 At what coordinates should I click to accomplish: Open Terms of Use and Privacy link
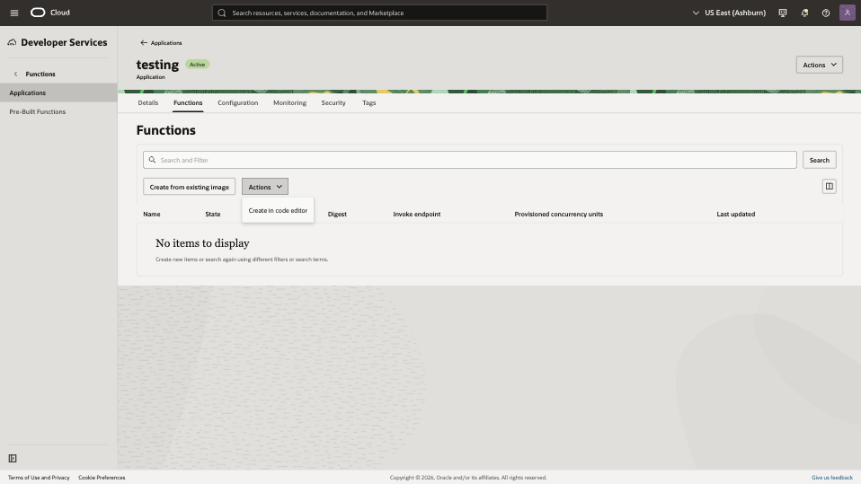pos(39,478)
